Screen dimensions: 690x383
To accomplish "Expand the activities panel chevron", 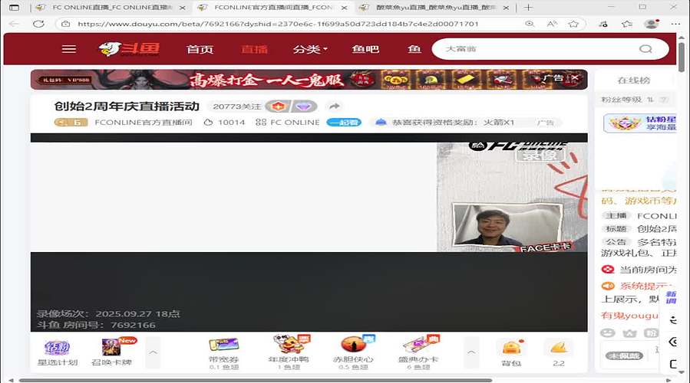I will (x=154, y=352).
